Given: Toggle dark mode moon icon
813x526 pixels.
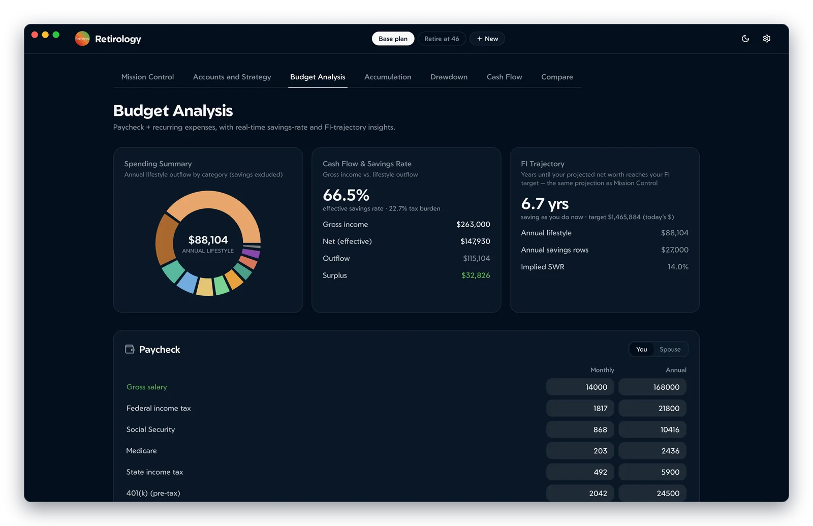Looking at the screenshot, I should click(745, 39).
